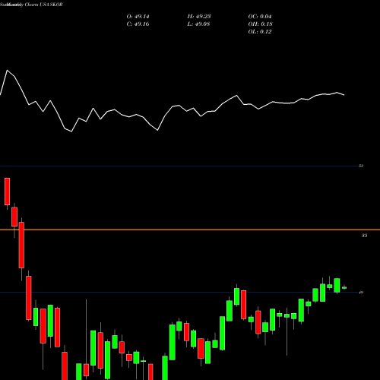
Task: Click the "L: 49.08" low value
Action: point(199,24)
